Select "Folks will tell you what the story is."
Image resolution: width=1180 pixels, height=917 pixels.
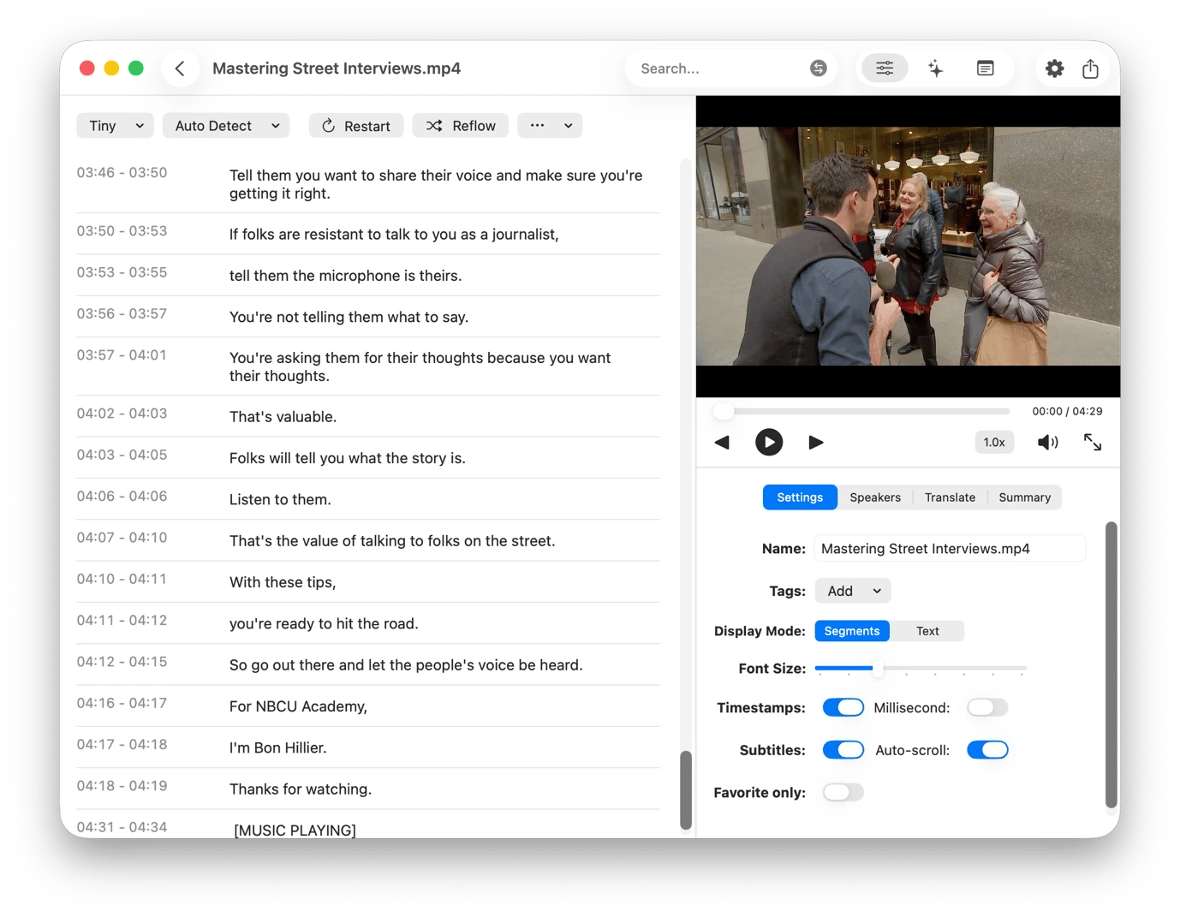(348, 458)
